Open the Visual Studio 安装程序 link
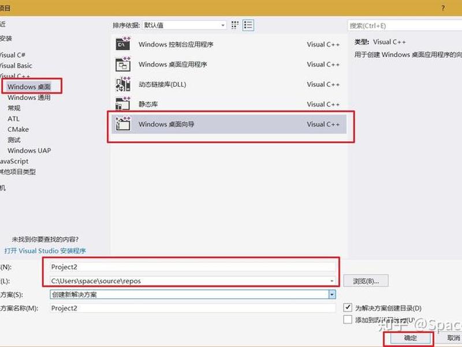462x347 pixels. pos(45,251)
